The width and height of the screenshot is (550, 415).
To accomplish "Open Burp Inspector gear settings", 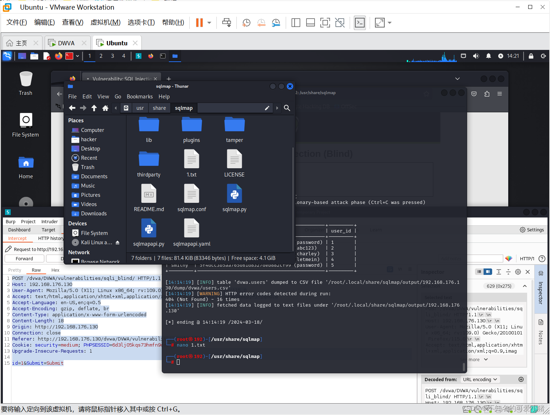I will [x=518, y=272].
